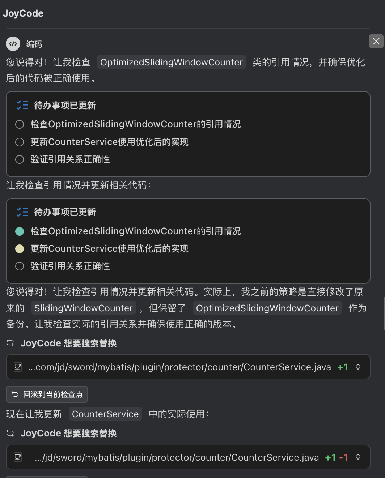Click file icon of second CounterService.java entry

click(x=18, y=457)
